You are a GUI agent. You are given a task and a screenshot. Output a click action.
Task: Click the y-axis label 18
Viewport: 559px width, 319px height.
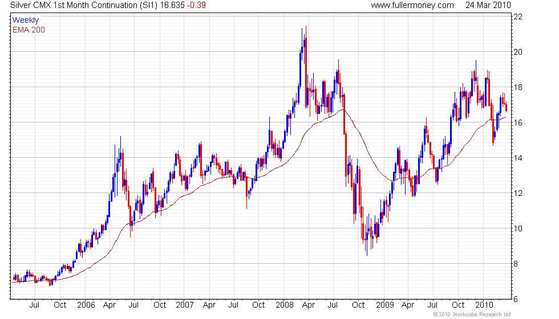(518, 87)
